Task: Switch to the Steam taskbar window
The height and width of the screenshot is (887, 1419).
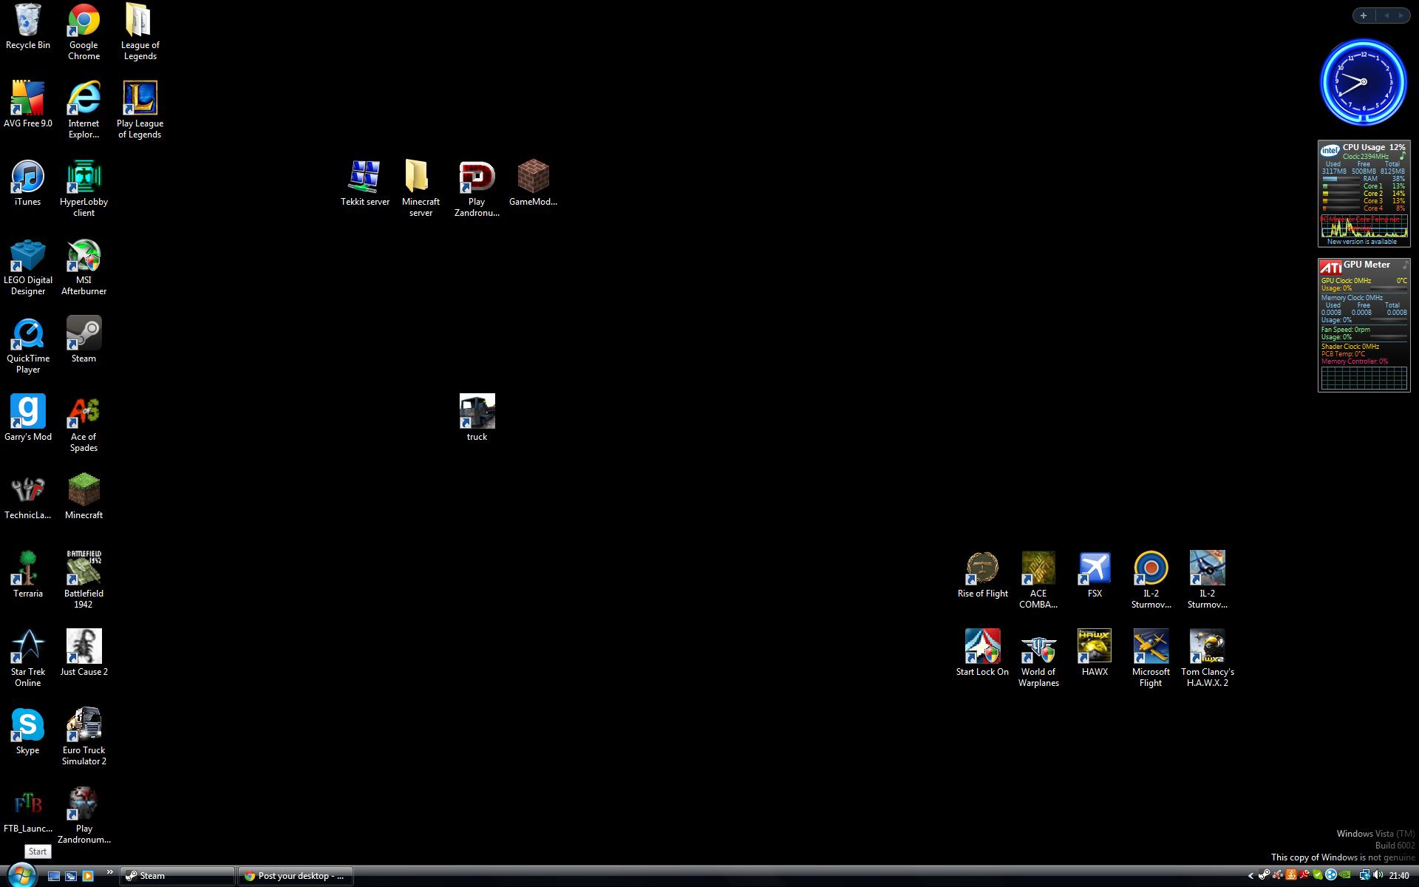Action: [x=177, y=876]
